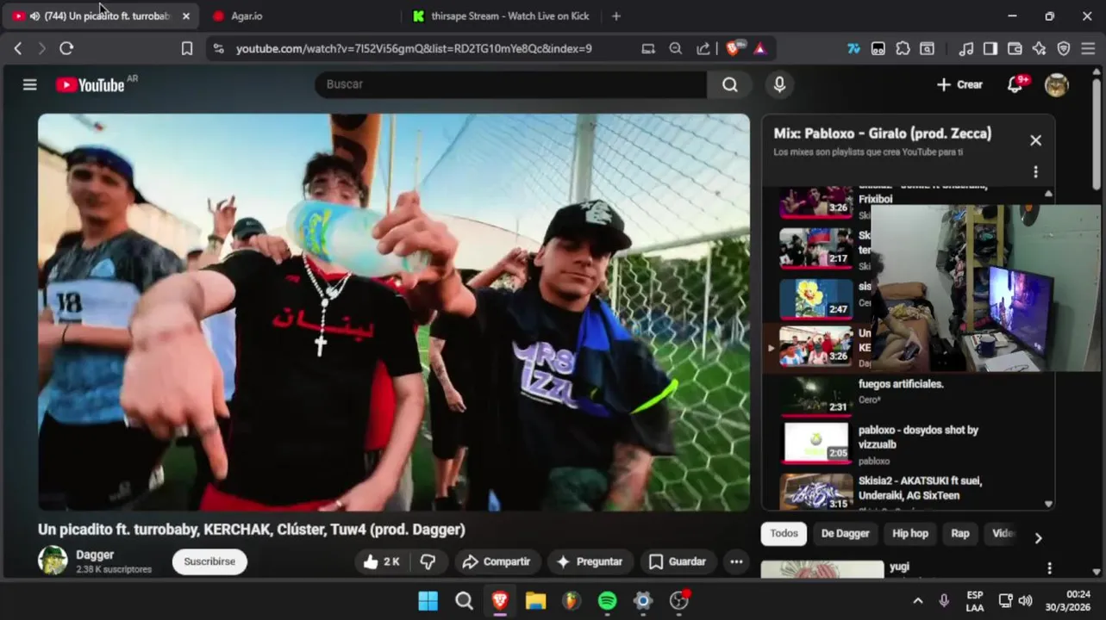Open the account avatar menu
Screen dimensions: 1106x620
pyautogui.click(x=1056, y=84)
